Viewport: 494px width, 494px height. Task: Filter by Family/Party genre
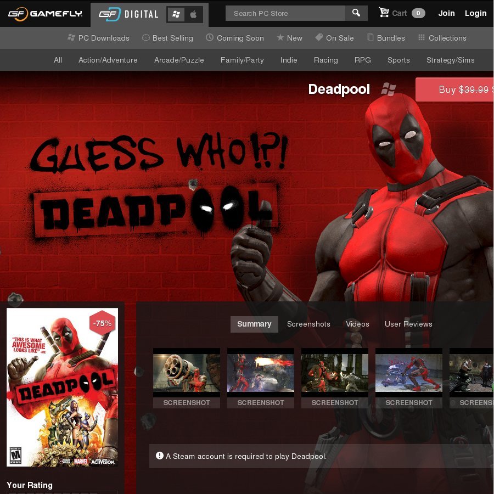242,60
